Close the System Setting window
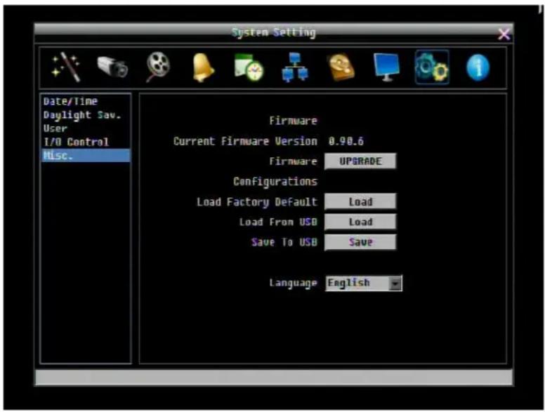 point(504,34)
